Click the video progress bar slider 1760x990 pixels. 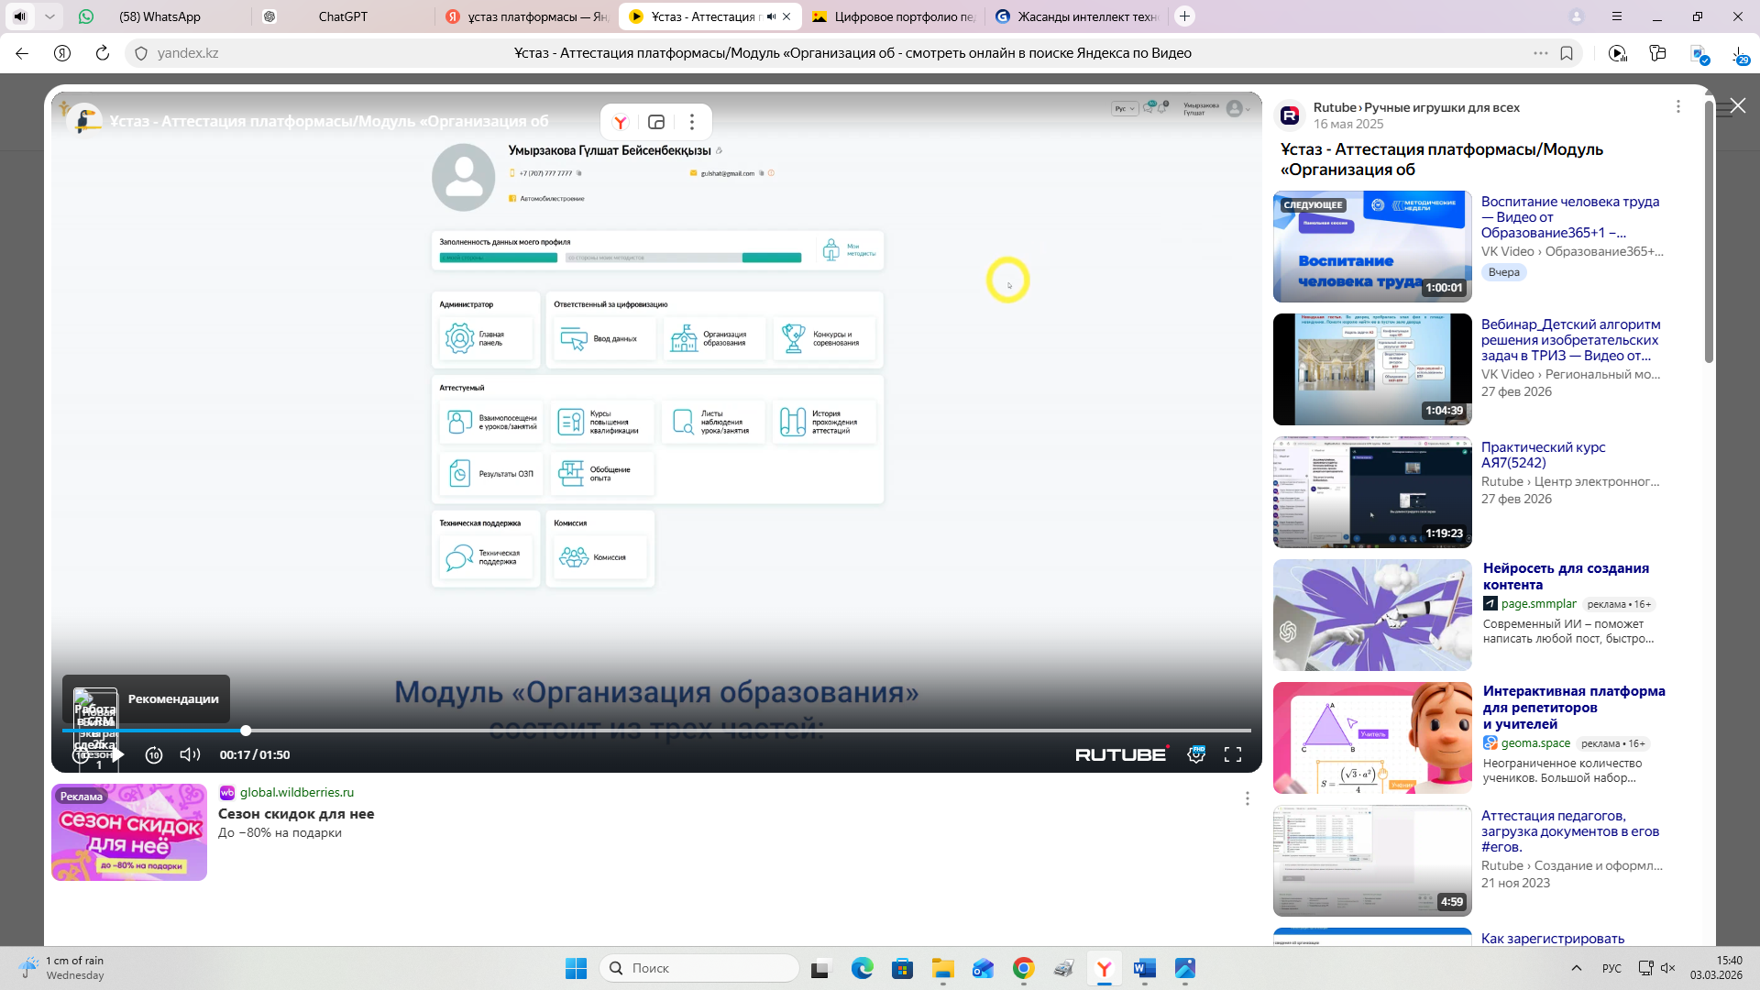[x=246, y=731]
